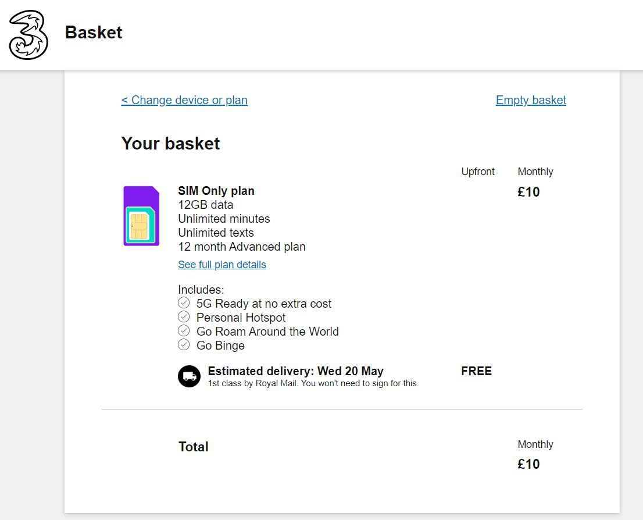
Task: Click the Empty basket link
Action: [x=531, y=100]
